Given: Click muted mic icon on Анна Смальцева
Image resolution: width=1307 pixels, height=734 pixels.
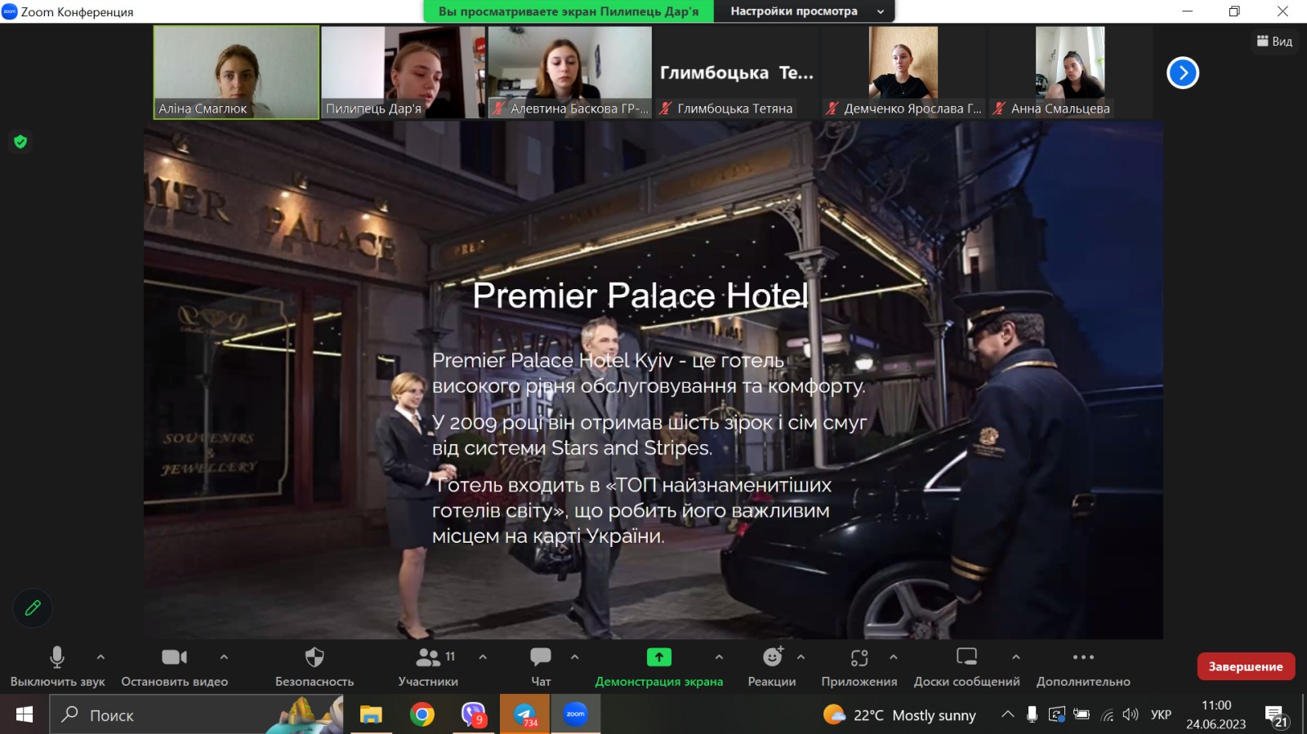Looking at the screenshot, I should tap(998, 108).
